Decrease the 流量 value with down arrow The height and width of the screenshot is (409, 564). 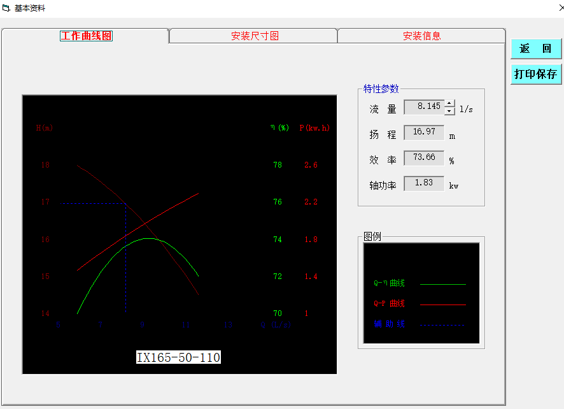point(449,111)
